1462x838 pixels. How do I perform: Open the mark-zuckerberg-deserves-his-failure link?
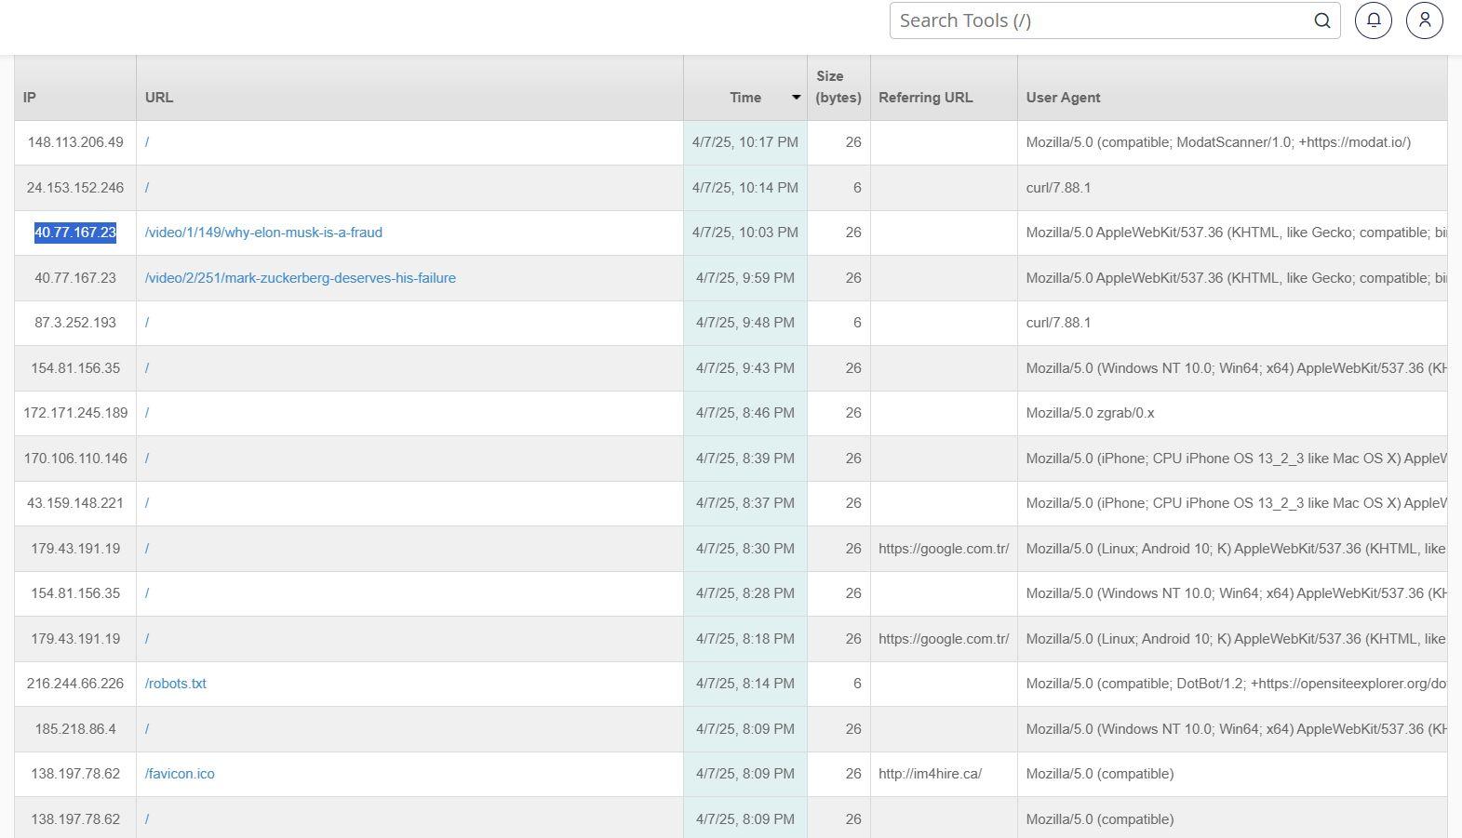(x=300, y=278)
